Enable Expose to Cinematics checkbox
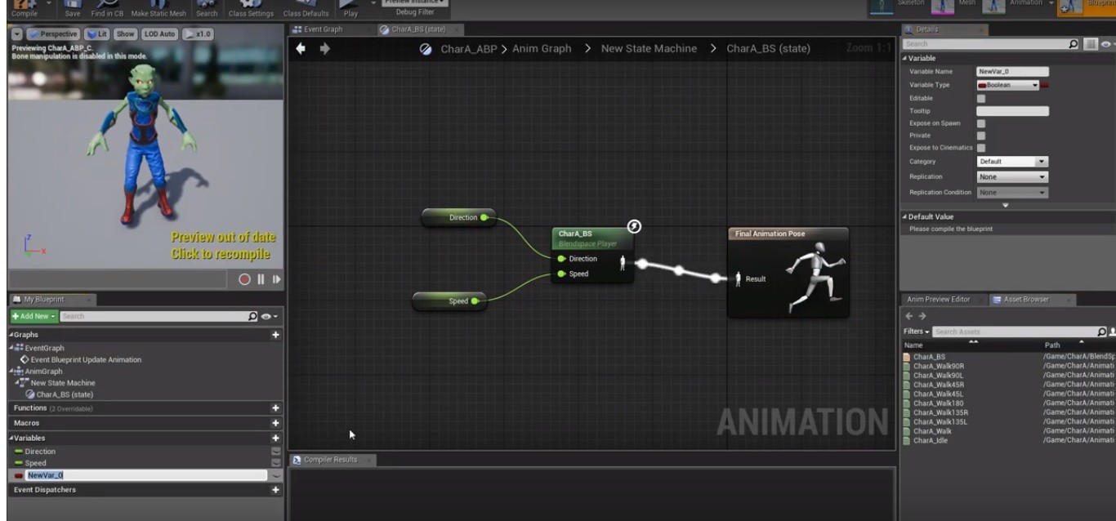Screen dimensions: 1116x521 coord(981,148)
